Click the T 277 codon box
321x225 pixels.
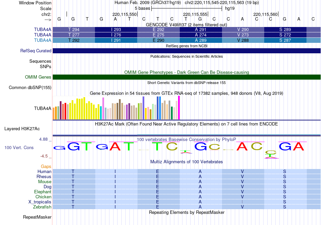click(x=74, y=35)
